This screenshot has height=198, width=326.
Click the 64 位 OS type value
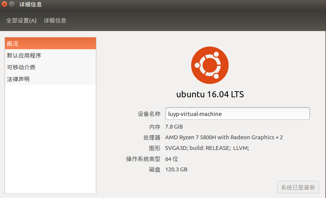172,159
